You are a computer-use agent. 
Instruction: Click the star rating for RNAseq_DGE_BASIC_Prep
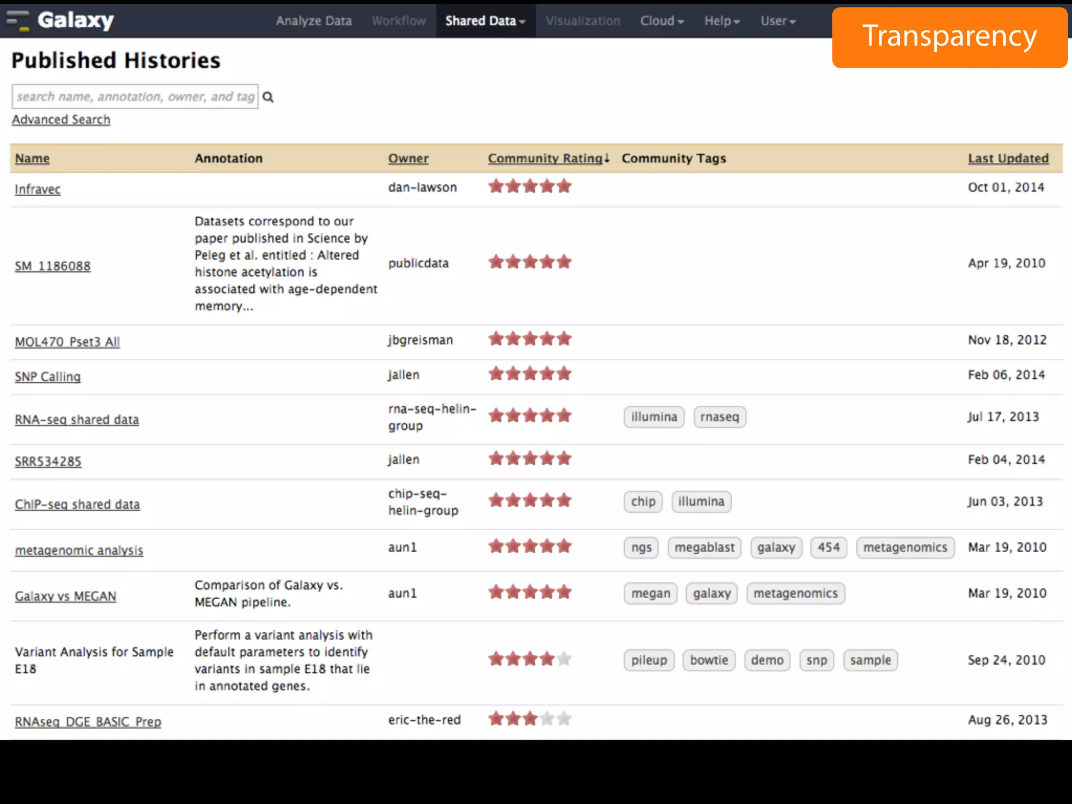click(529, 719)
